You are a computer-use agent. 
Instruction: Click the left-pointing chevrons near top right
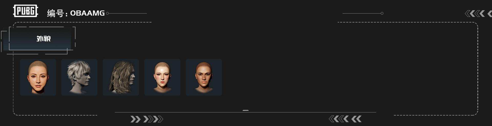coord(475,14)
